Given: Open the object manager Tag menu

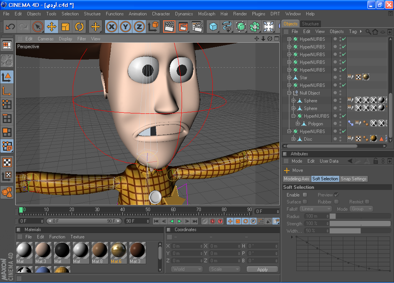Looking at the screenshot, I should point(353,32).
